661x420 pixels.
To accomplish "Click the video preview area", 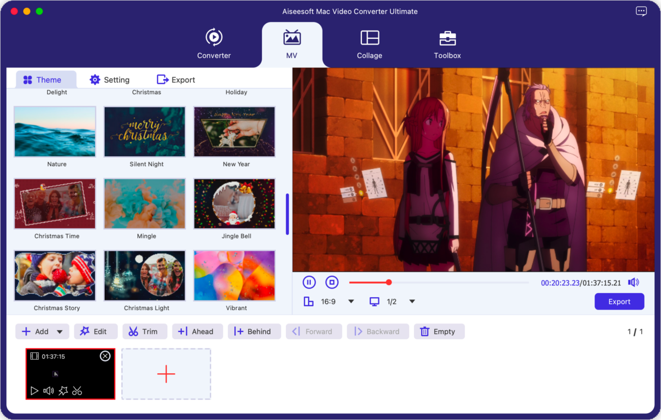I will click(x=474, y=170).
